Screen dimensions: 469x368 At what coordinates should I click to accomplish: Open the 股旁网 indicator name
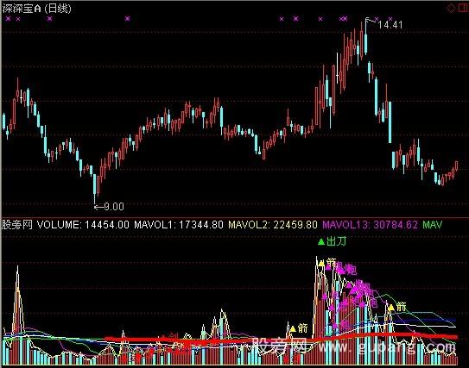(x=17, y=225)
